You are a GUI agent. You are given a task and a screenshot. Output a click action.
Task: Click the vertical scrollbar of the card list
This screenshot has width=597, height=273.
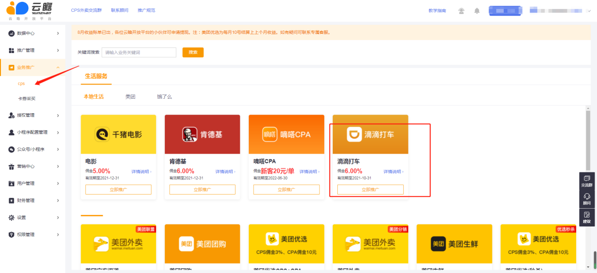click(x=588, y=141)
